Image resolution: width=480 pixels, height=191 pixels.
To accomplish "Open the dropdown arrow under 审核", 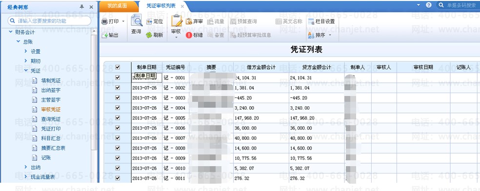I will coord(176,38).
